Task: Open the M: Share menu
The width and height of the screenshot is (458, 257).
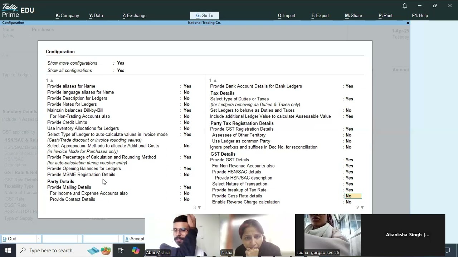Action: 354,16
